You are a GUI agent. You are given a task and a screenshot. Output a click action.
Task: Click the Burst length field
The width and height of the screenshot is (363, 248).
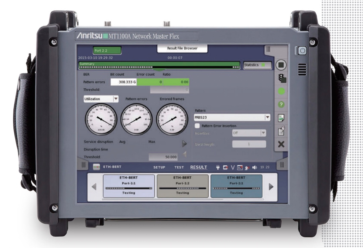249,144
